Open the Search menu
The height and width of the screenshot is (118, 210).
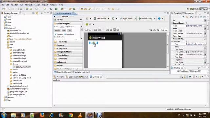pyautogui.click(x=37, y=5)
